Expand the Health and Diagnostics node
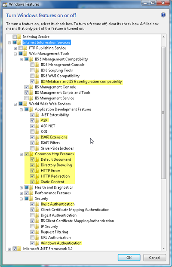 [x=21, y=187]
